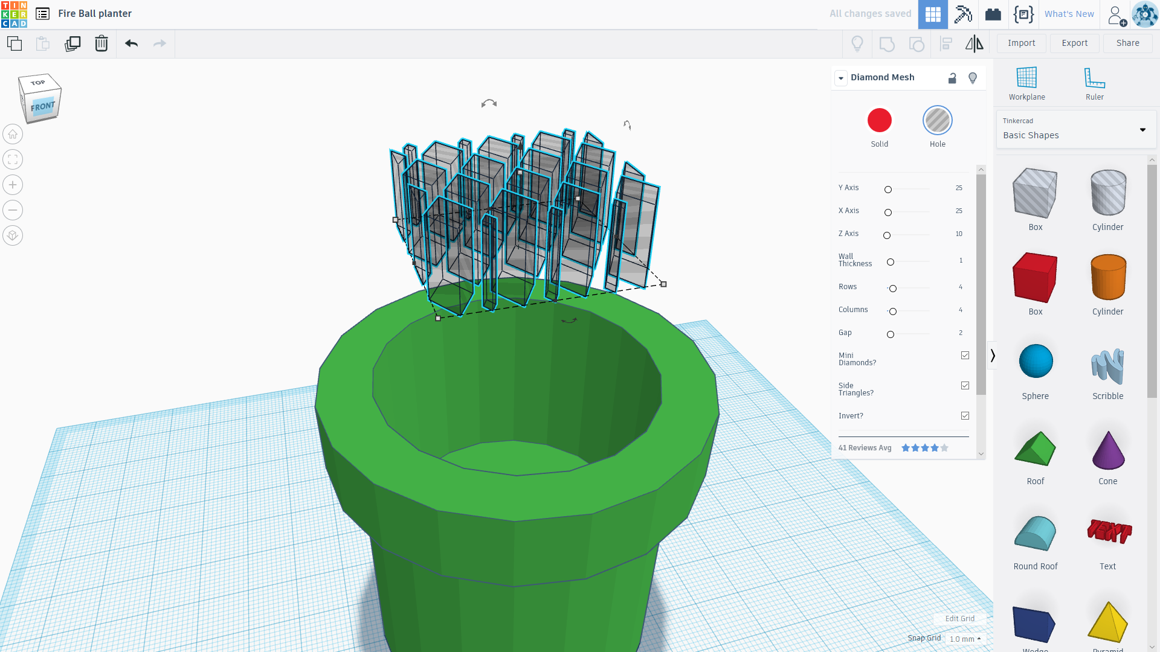Open the designs list icon beside title
Viewport: 1160px width, 652px height.
pos(42,14)
